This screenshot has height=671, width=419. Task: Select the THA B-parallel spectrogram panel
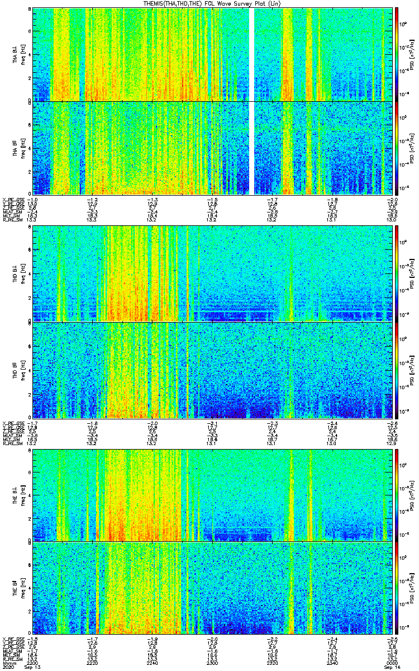pos(212,148)
